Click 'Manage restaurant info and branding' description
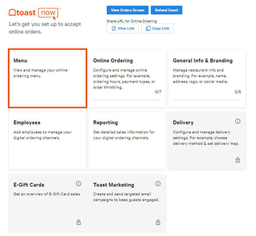The width and height of the screenshot is (256, 236). point(200,76)
